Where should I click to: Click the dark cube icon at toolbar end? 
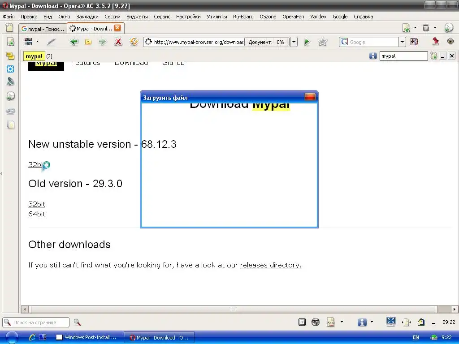click(x=450, y=41)
